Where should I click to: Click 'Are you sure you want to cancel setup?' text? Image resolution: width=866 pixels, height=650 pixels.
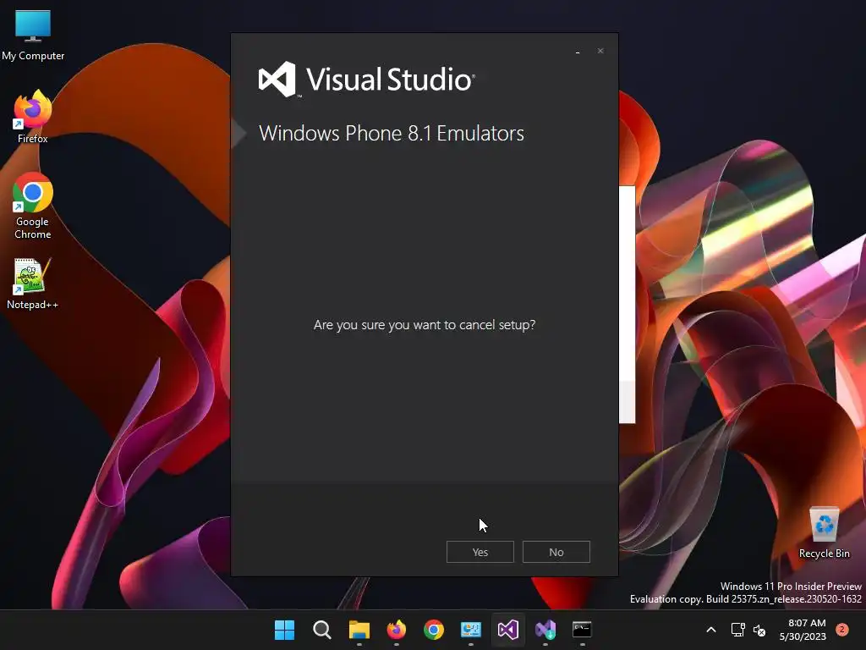click(425, 324)
